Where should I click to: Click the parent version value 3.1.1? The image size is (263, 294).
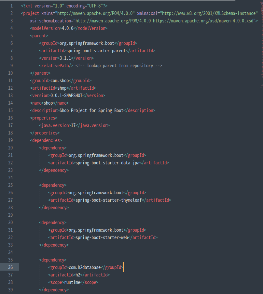(65, 58)
